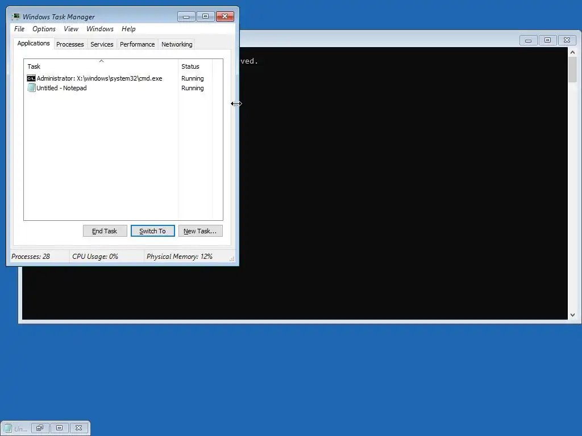
Task: Click the New Task... button
Action: coord(201,231)
